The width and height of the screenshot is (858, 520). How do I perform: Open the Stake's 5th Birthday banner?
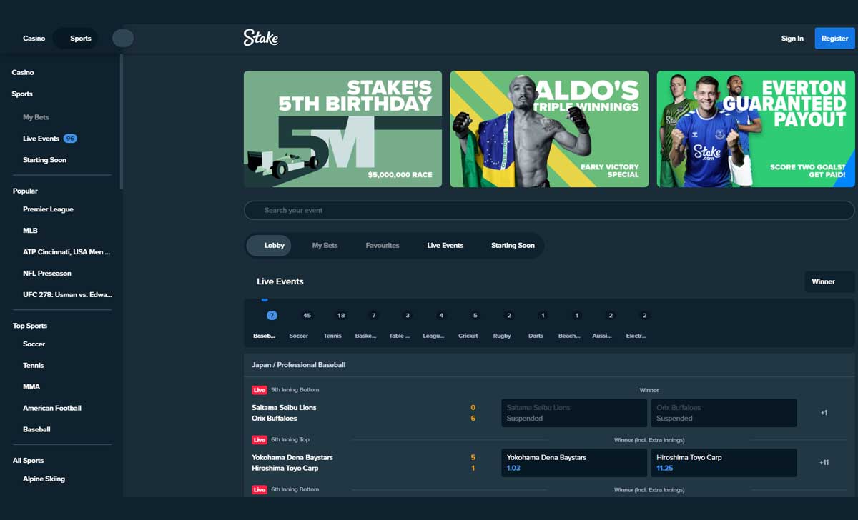[342, 129]
